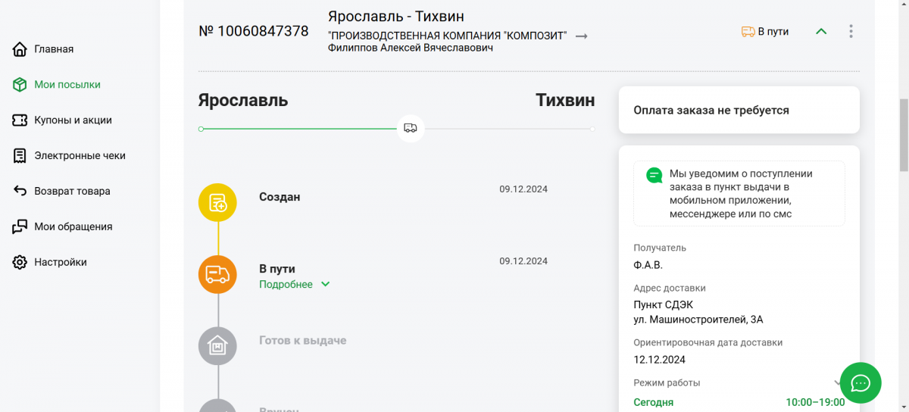
Task: Click the receipt icon beside Электронные чеки
Action: point(20,156)
